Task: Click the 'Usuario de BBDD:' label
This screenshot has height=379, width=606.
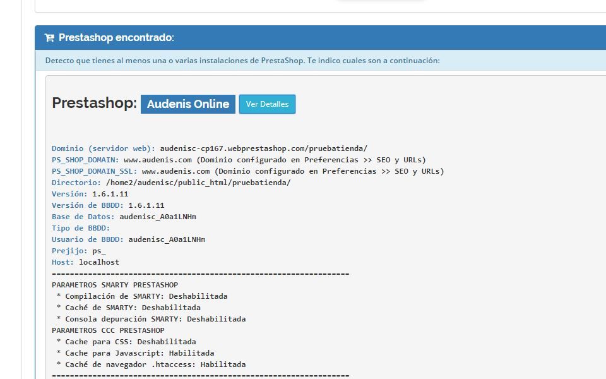Action: click(88, 239)
